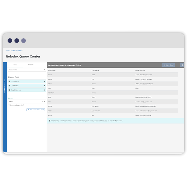Click the Addia.Laurianne@yopmail.com email cell
This screenshot has width=187, height=187.
[146, 106]
